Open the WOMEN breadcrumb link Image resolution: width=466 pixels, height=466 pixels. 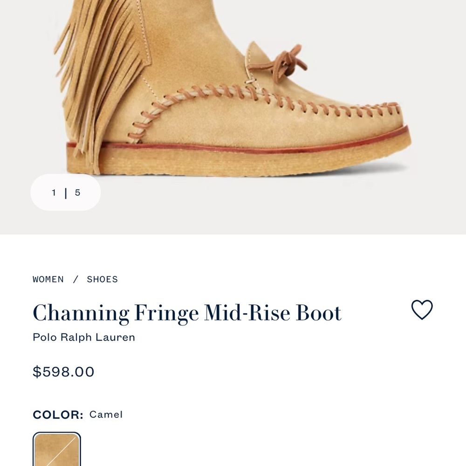[48, 279]
